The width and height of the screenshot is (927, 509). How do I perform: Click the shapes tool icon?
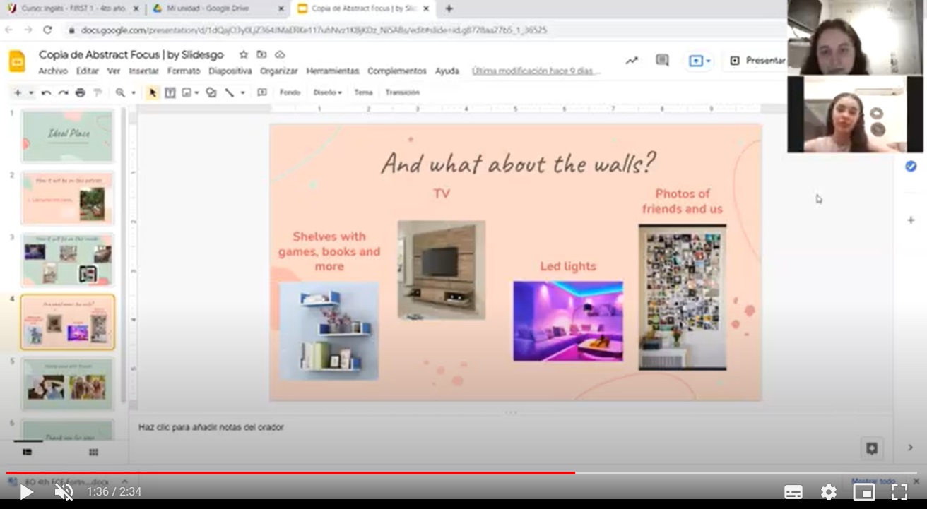coord(211,92)
